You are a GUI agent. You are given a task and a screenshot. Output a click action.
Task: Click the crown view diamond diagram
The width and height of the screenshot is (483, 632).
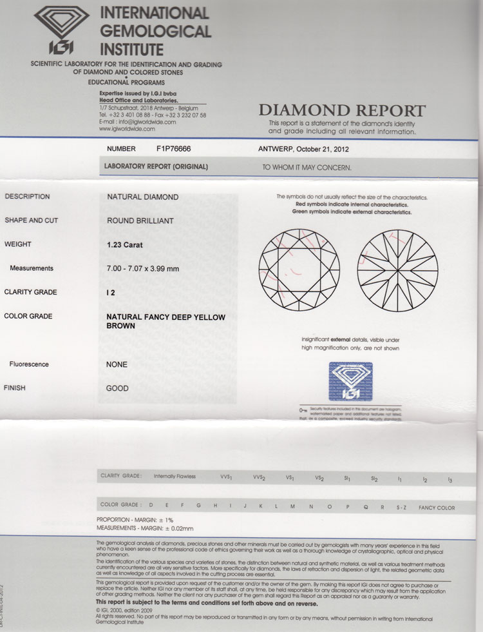[x=299, y=270]
